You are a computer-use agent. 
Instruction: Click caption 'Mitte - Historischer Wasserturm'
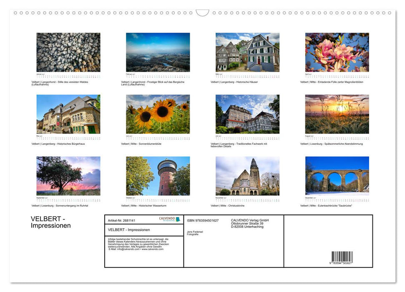pyautogui.click(x=144, y=206)
